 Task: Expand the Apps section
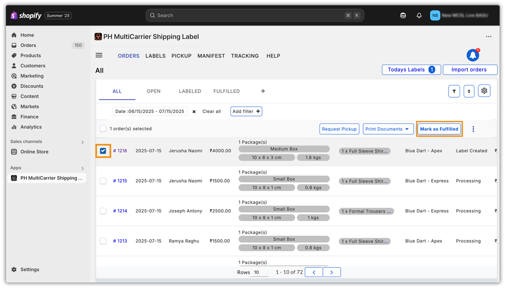click(83, 168)
